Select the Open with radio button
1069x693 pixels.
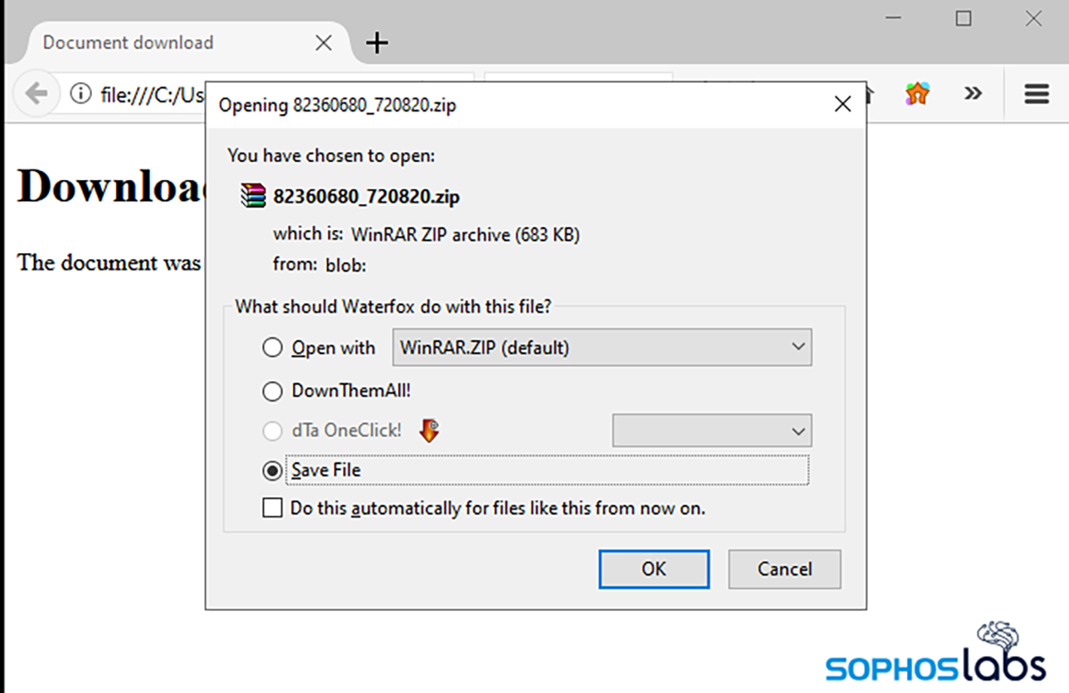tap(273, 348)
